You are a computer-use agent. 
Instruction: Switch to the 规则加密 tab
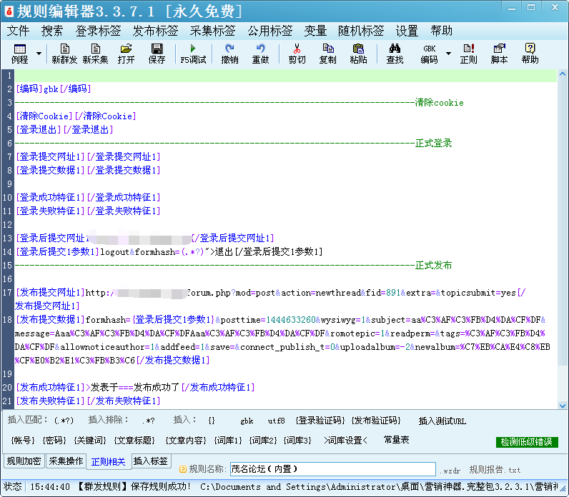pos(24,461)
